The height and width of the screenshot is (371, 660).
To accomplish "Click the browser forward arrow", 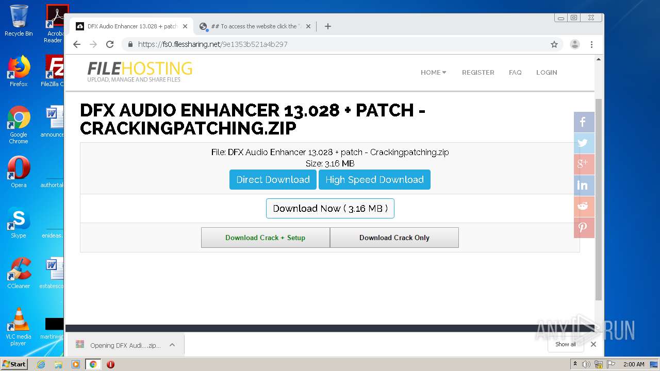I will [x=93, y=44].
